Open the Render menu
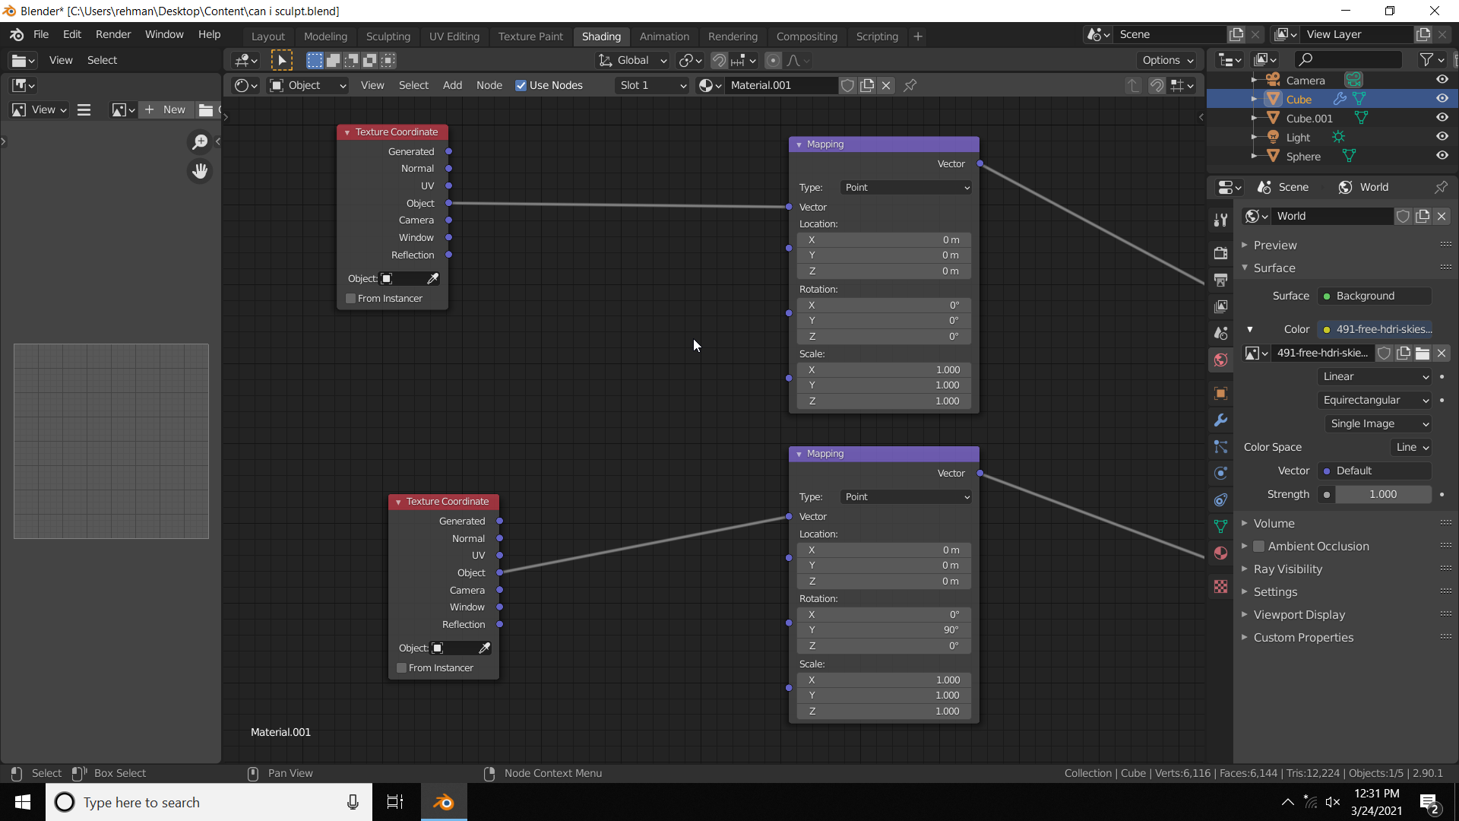The image size is (1459, 821). 113,34
